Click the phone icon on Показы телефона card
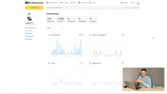 90,35
